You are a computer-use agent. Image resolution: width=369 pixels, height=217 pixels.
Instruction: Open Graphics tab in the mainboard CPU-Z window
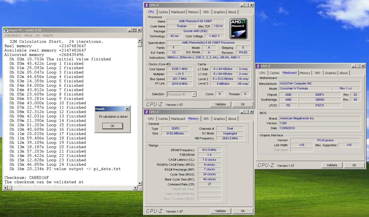click(x=331, y=73)
